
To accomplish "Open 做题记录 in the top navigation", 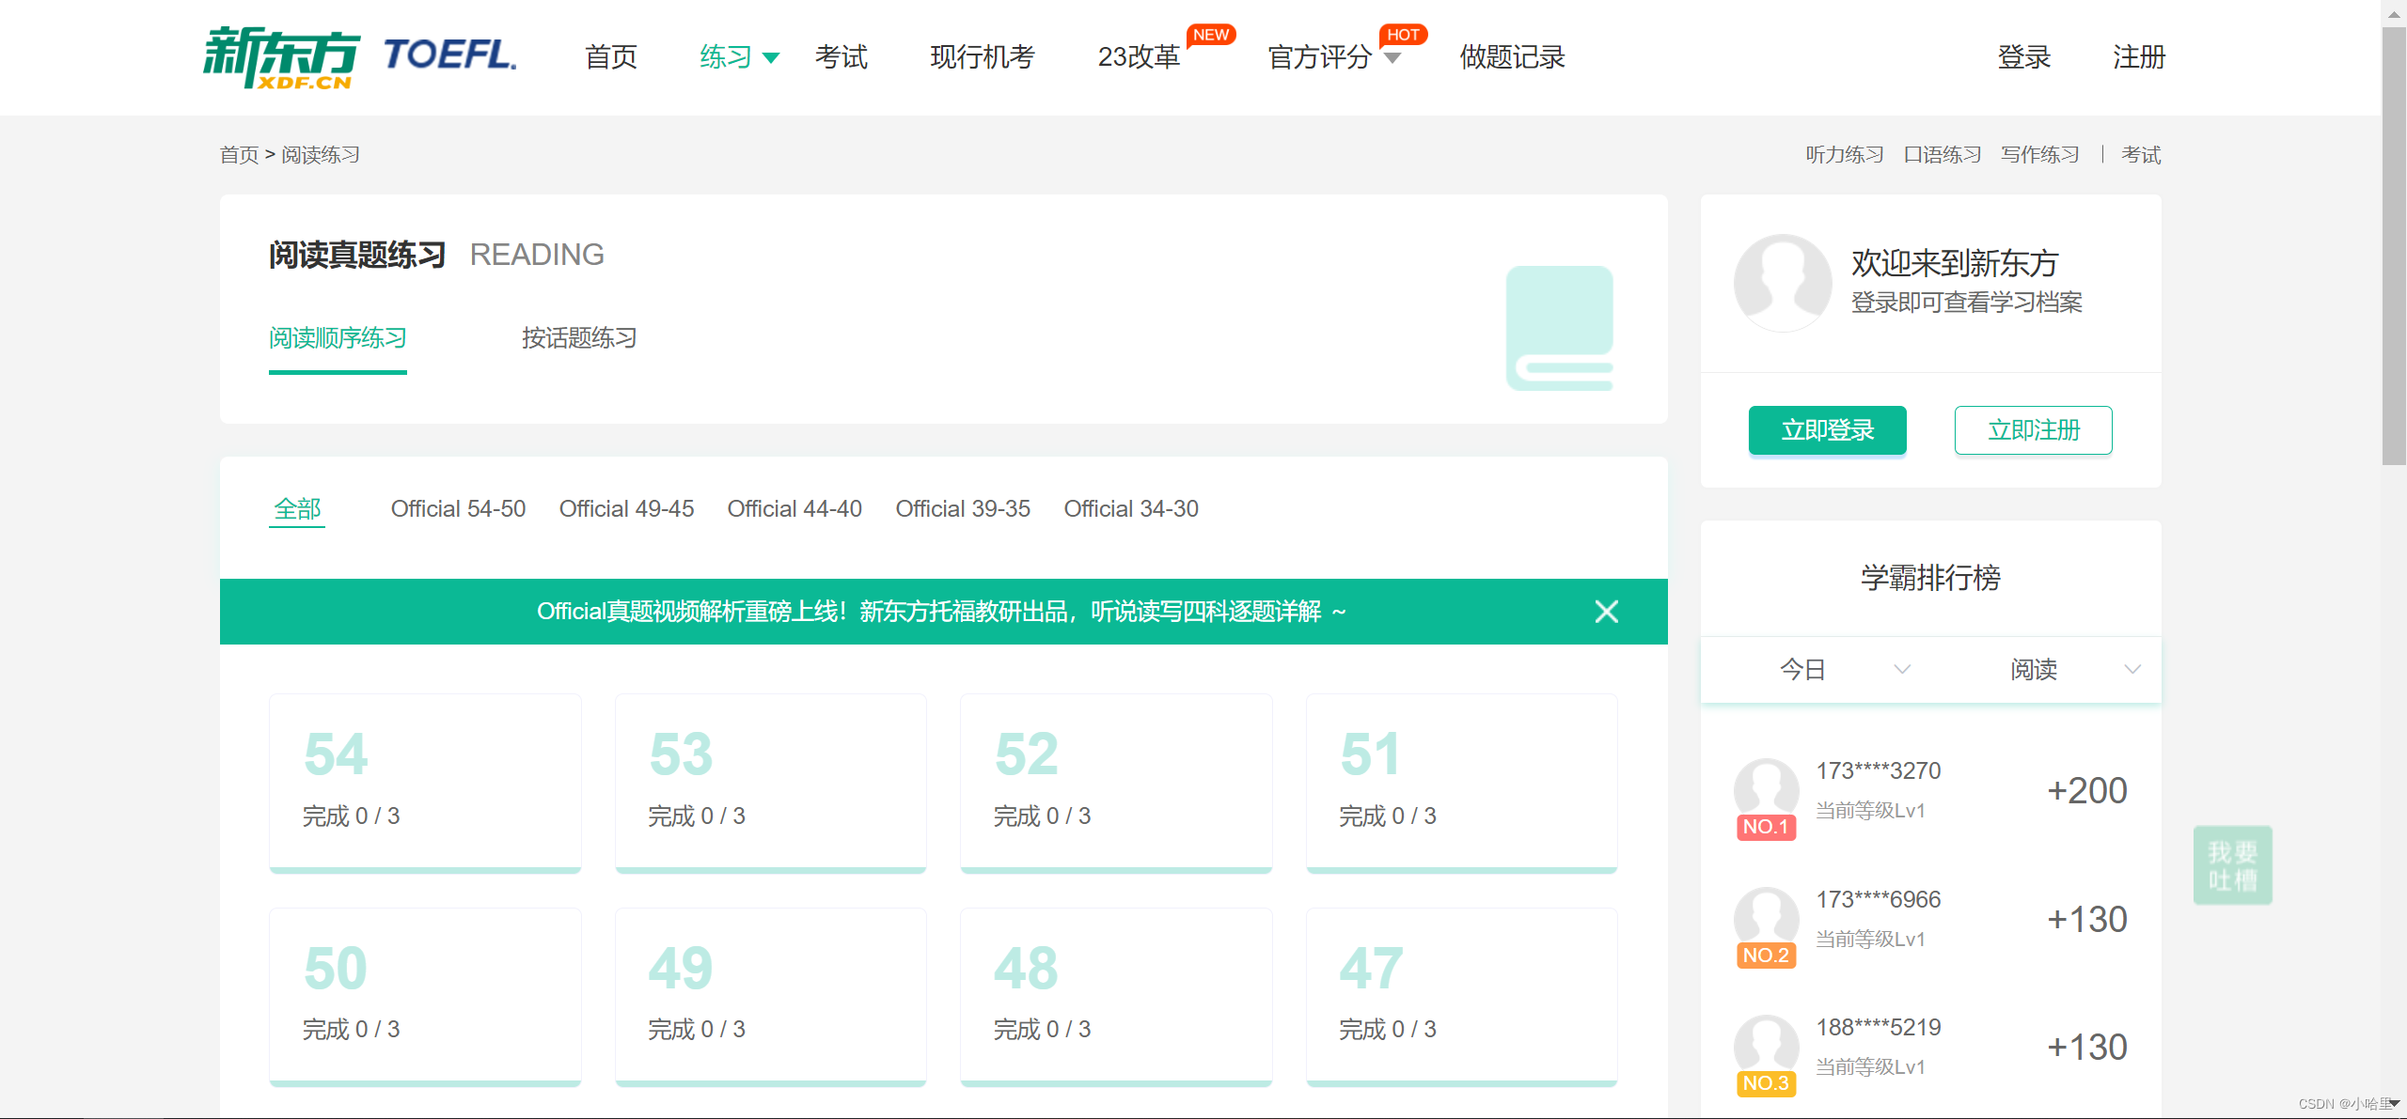I will (1513, 57).
